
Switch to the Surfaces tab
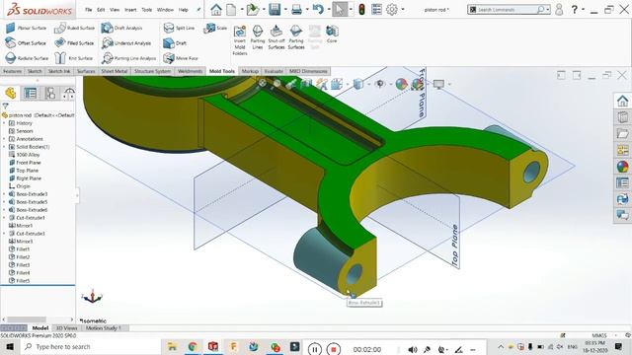coord(86,71)
